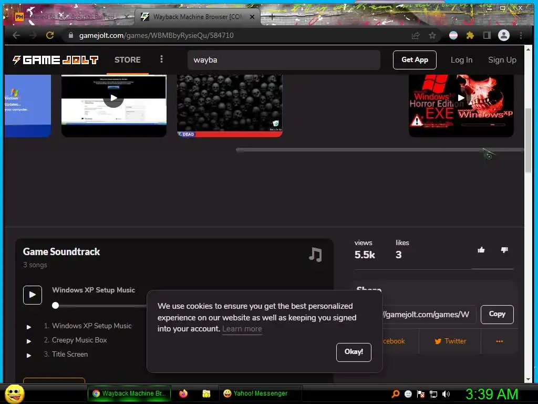Select Wayback Machine Br... taskbar button
Image resolution: width=538 pixels, height=404 pixels.
129,393
